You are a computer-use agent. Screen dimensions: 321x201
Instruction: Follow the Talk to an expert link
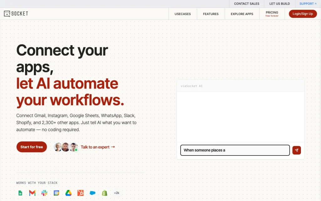pyautogui.click(x=98, y=147)
